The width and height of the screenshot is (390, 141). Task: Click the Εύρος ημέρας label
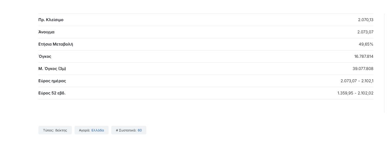click(52, 81)
